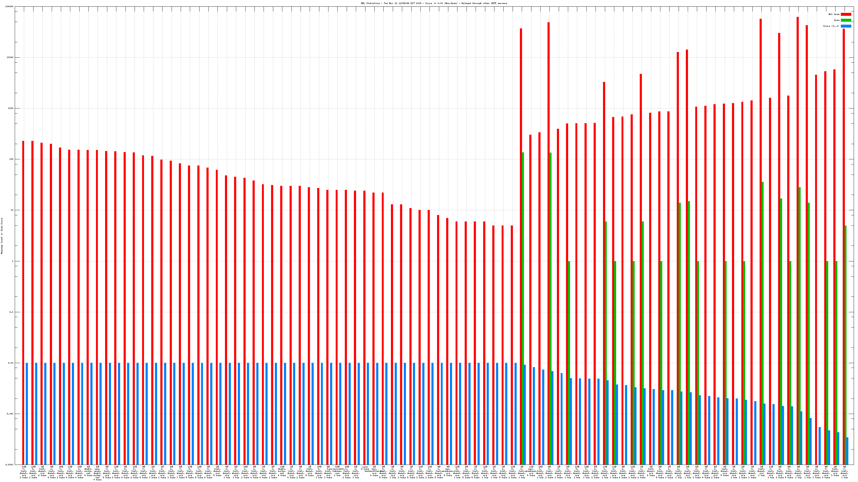Click the last blue bar at far right

coord(847,451)
